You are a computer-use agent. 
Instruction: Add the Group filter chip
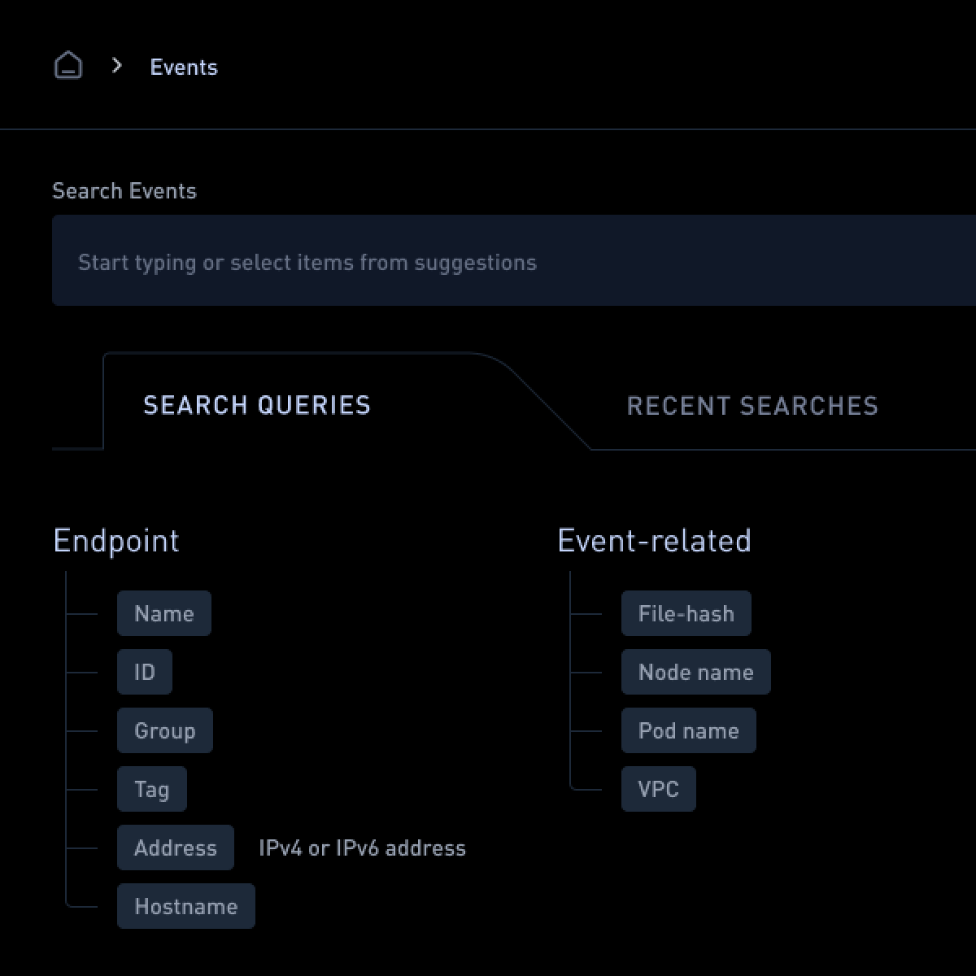coord(165,730)
